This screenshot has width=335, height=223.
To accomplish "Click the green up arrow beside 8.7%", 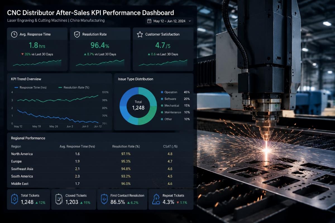I will pyautogui.click(x=85, y=54).
